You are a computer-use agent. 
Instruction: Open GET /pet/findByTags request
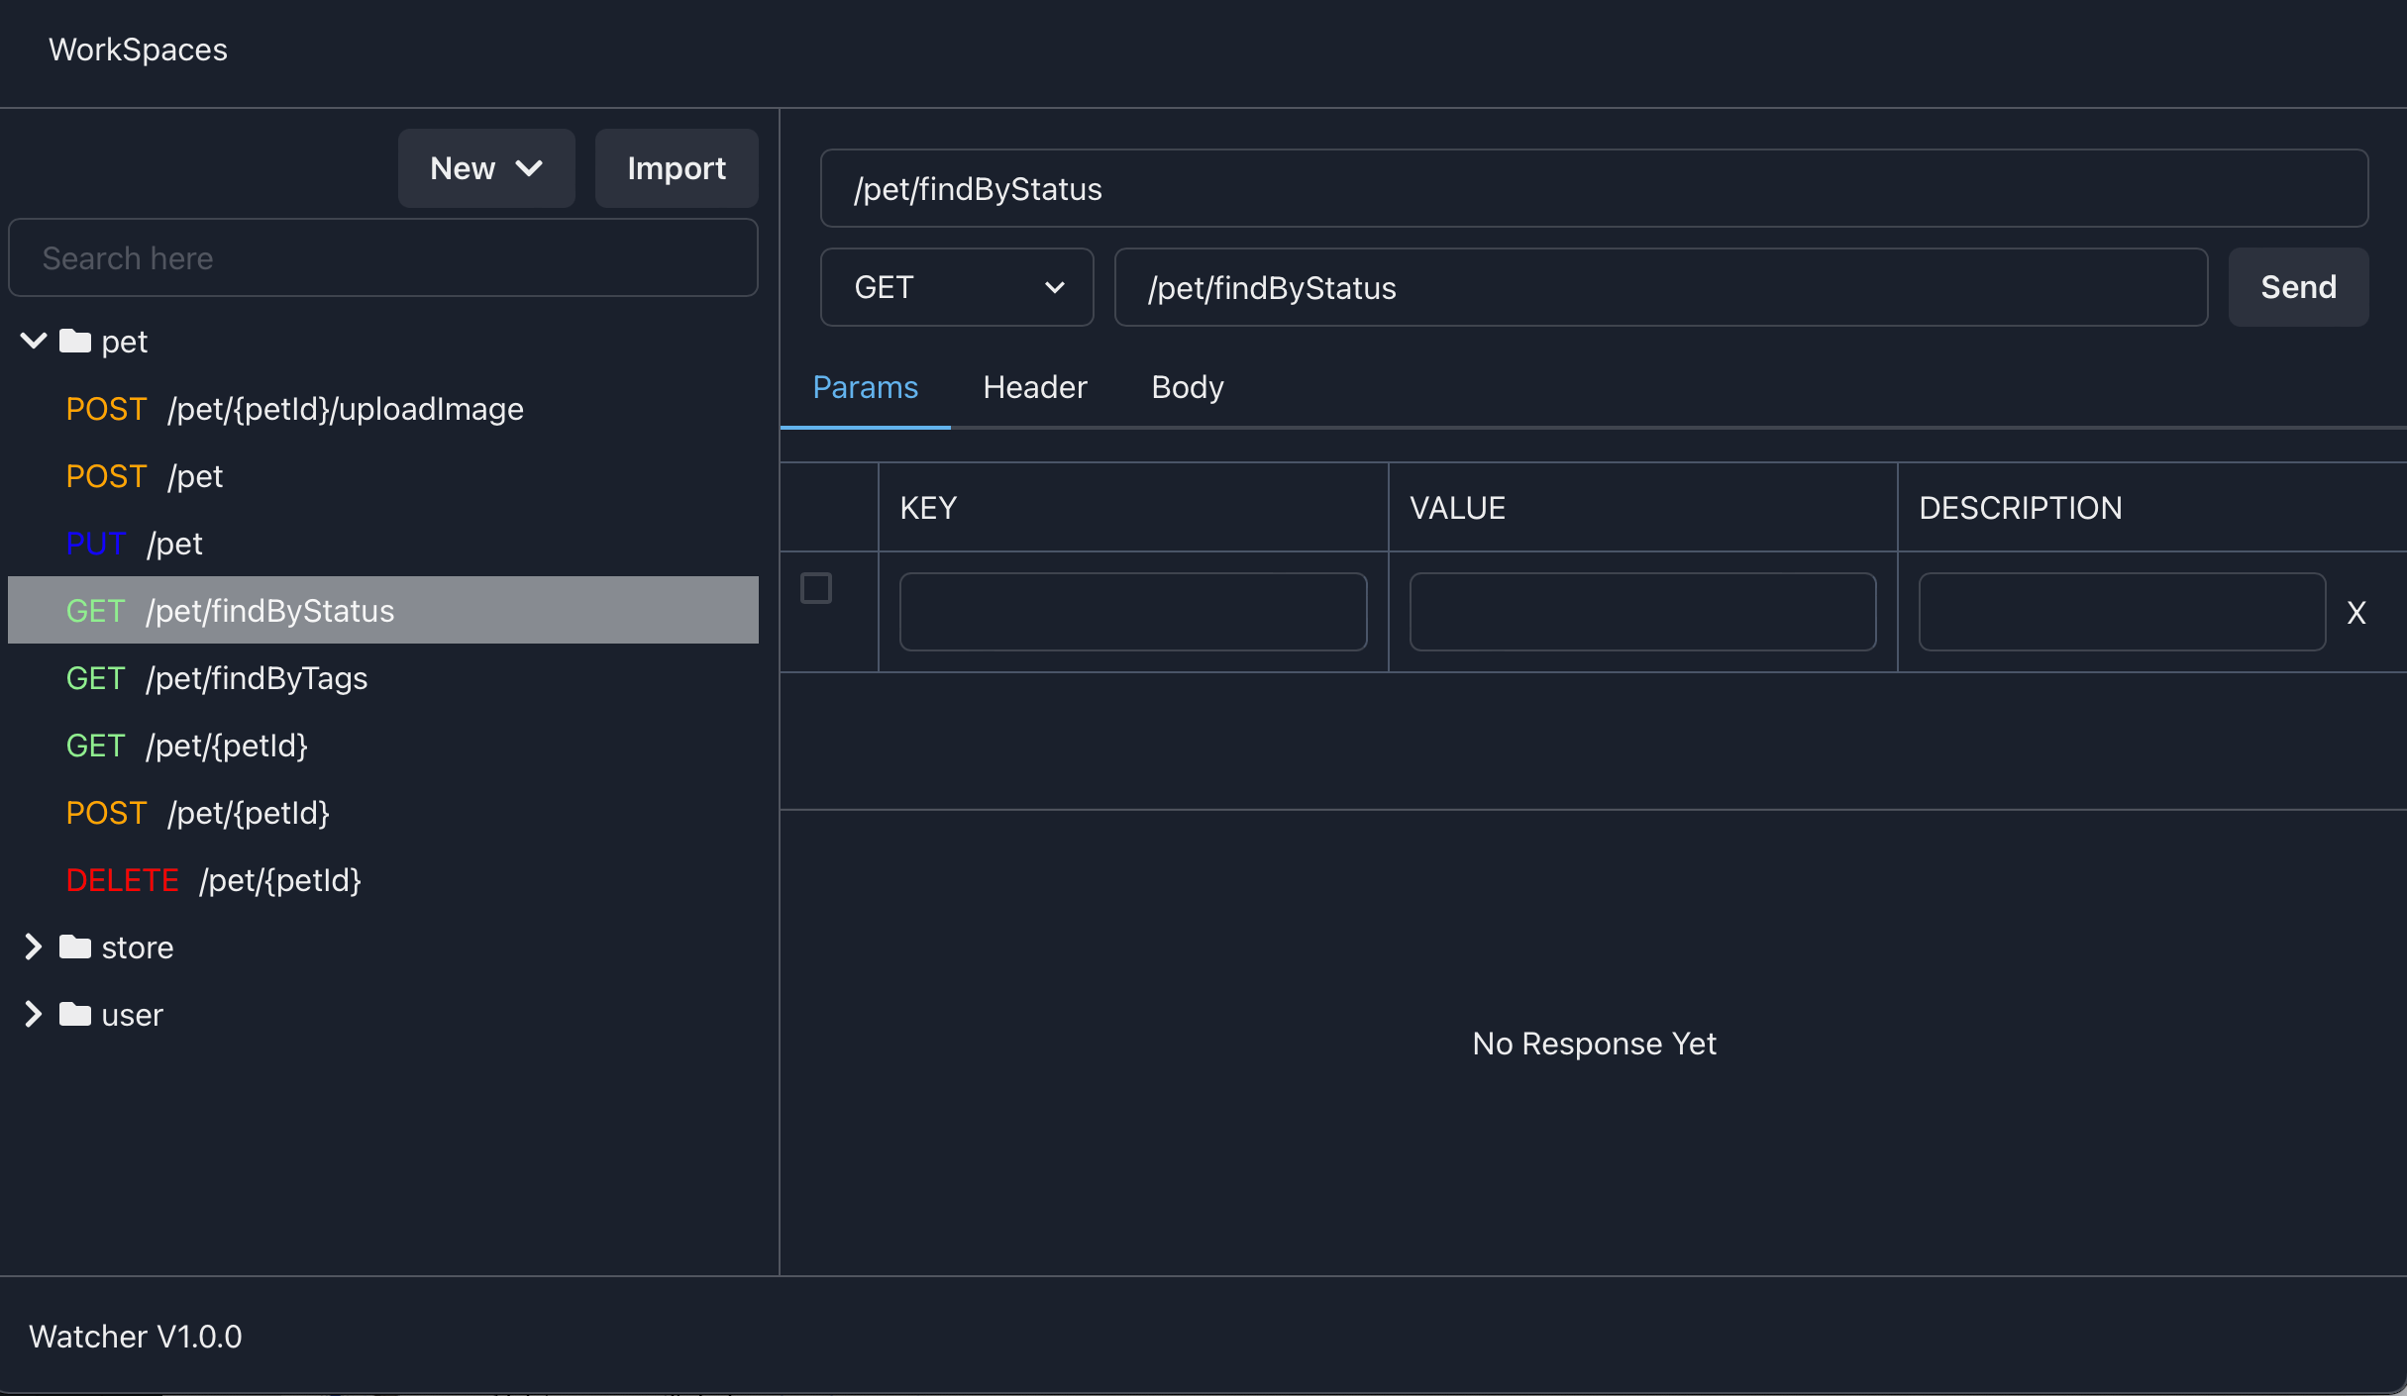coord(216,678)
